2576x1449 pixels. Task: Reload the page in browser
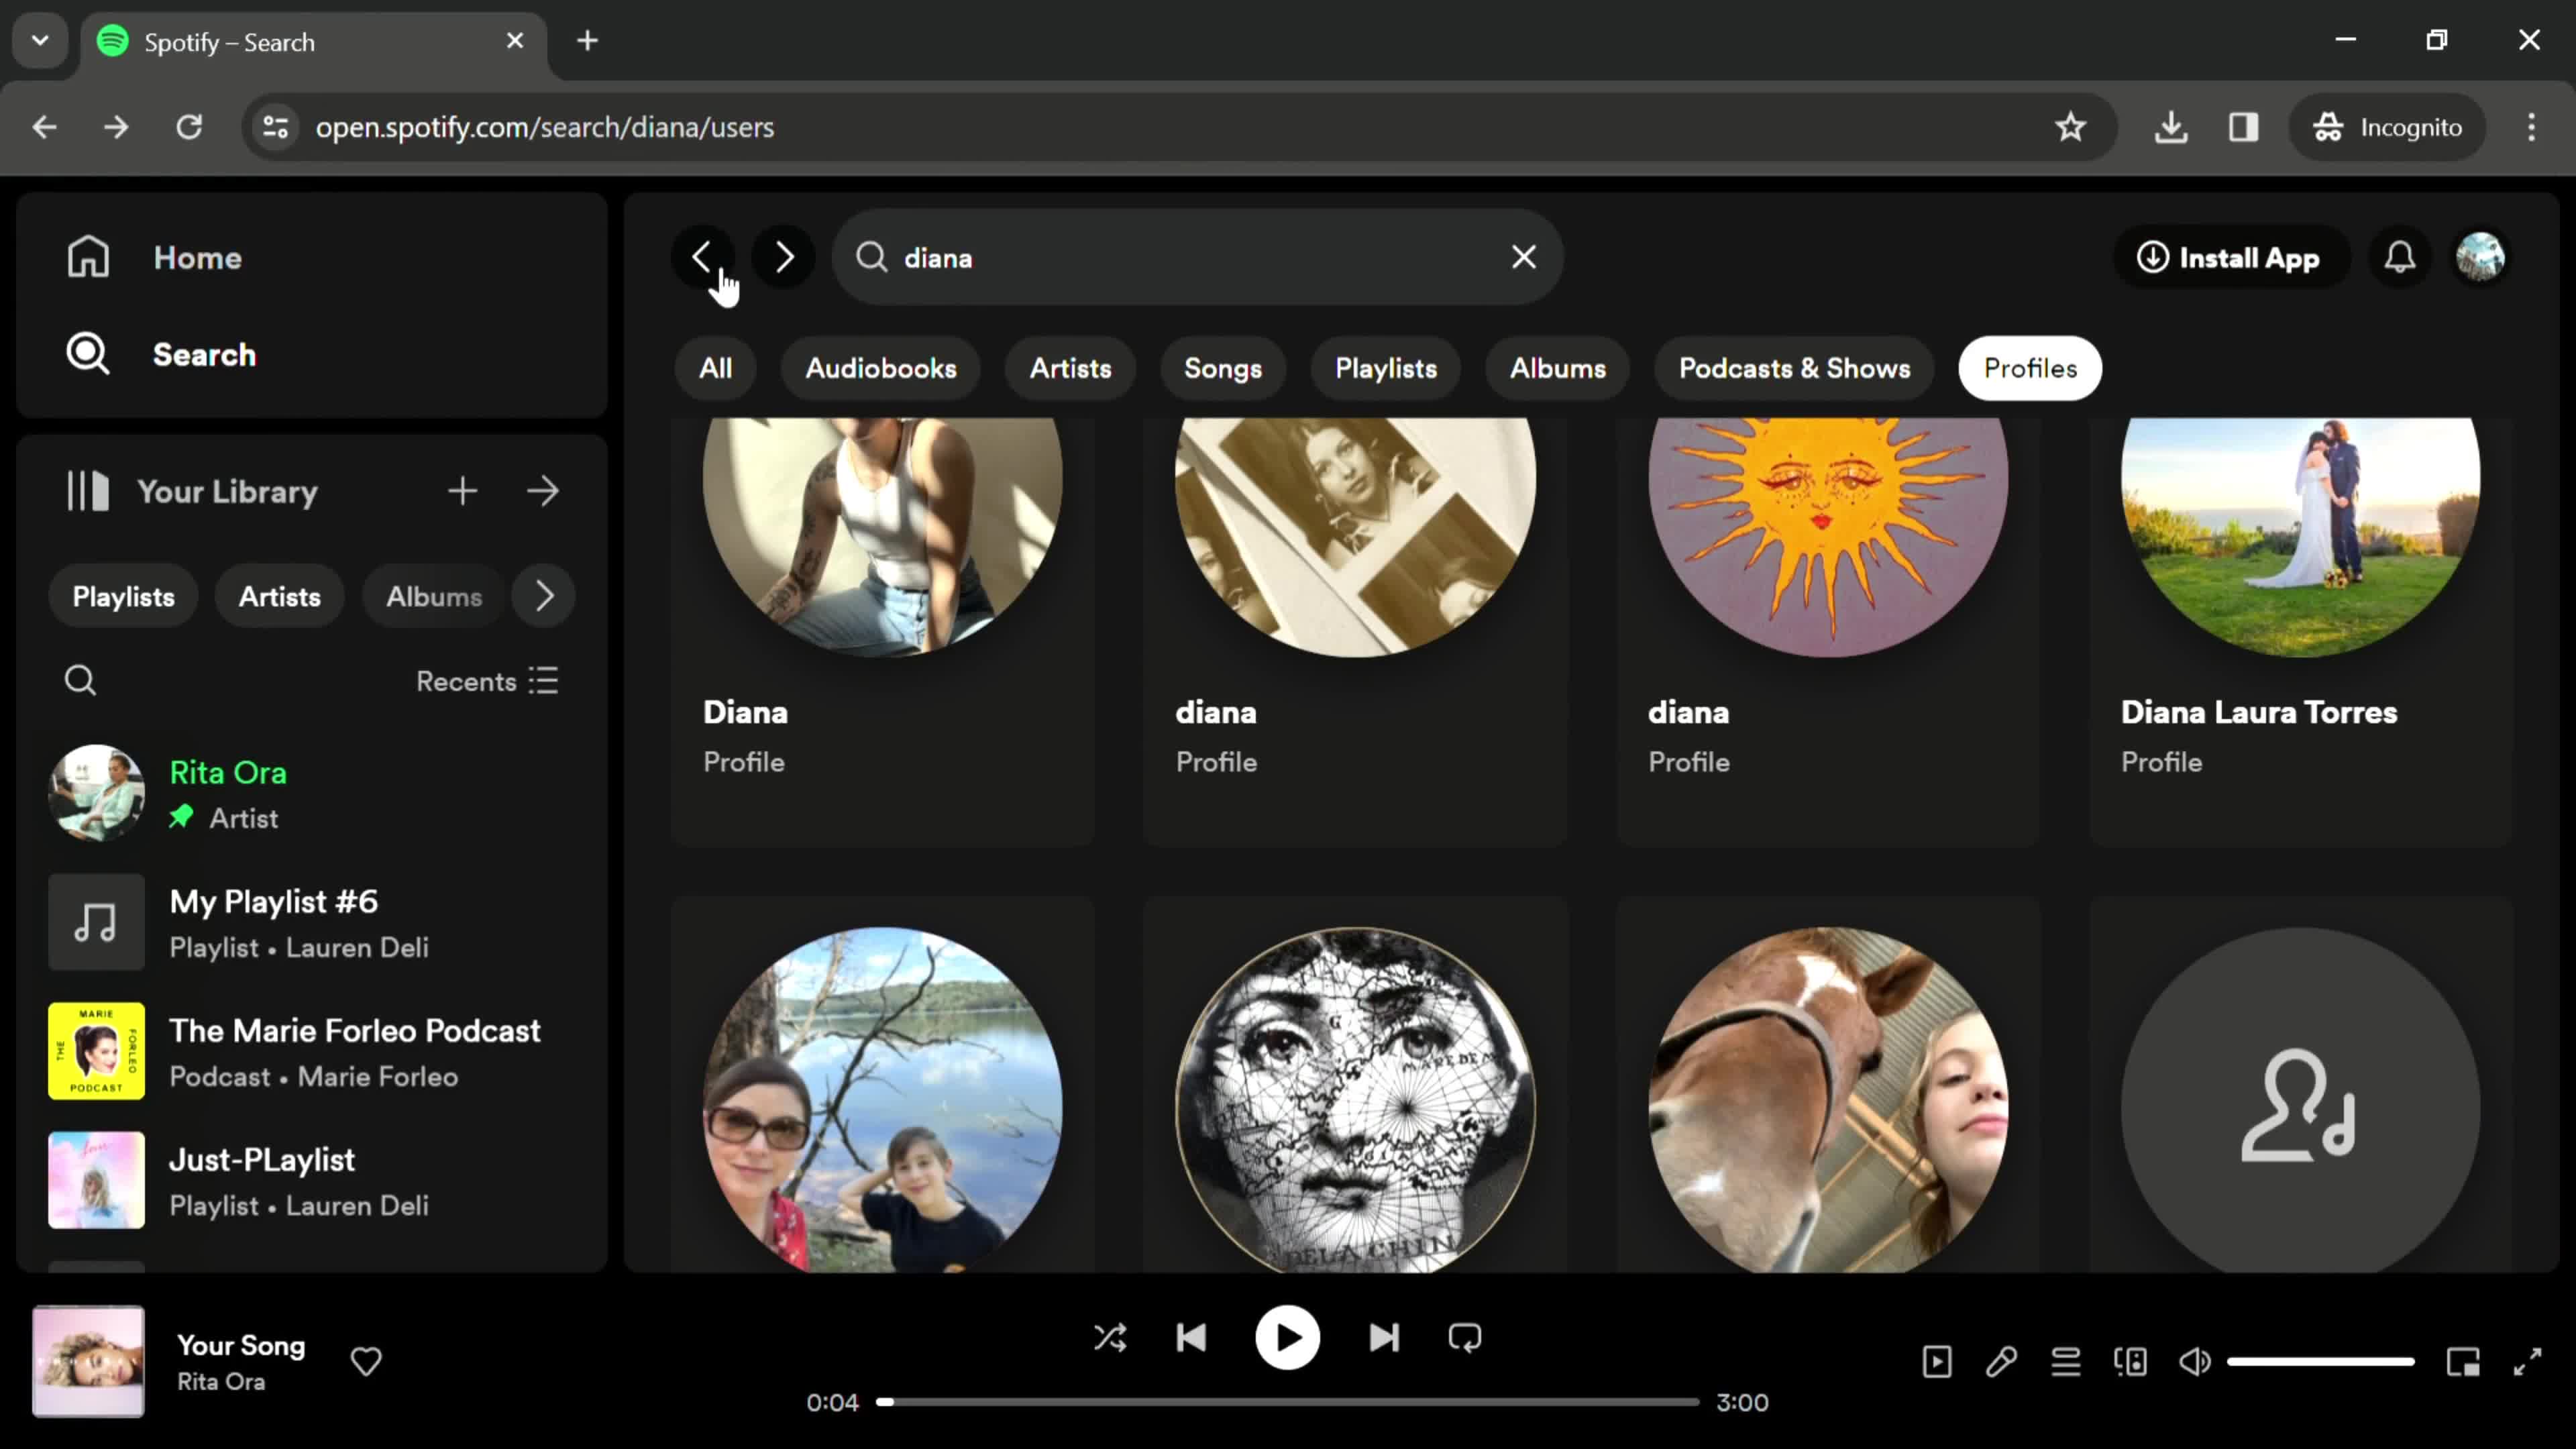pyautogui.click(x=189, y=127)
